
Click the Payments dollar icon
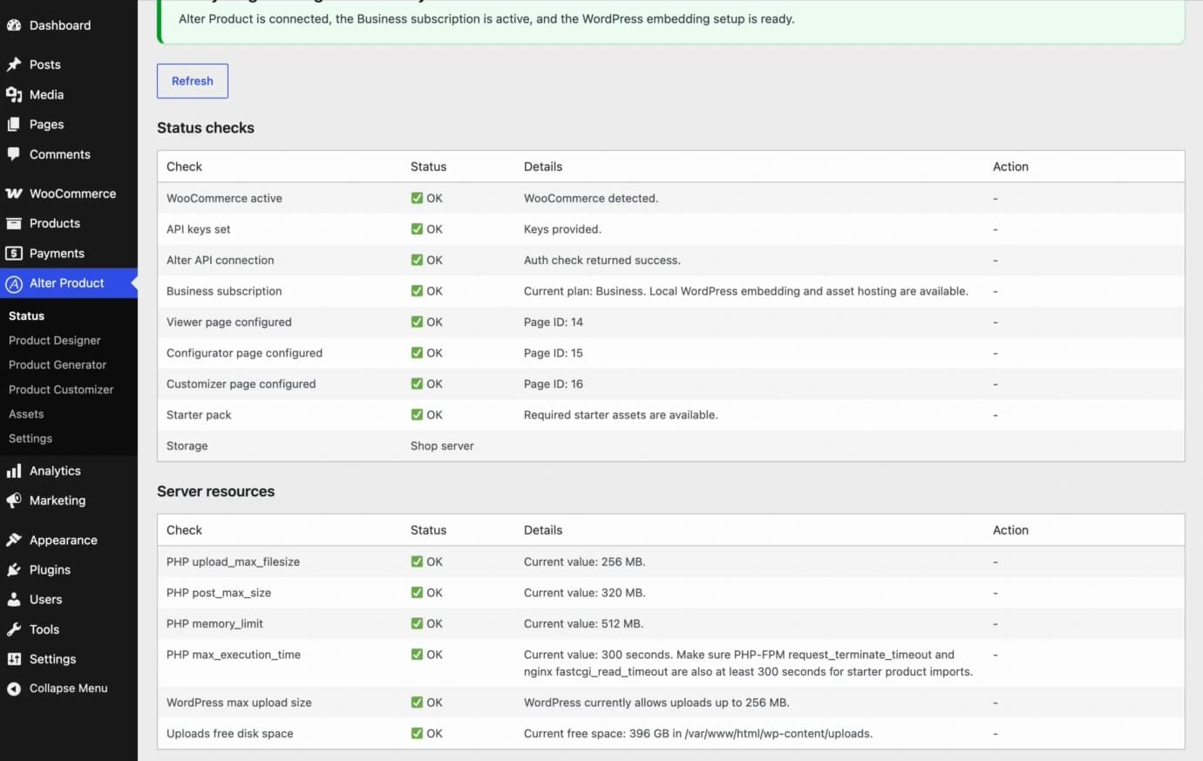pos(14,254)
